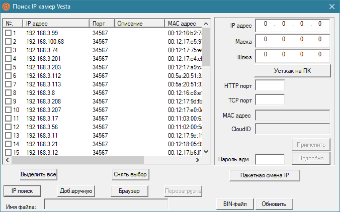This screenshot has height=212, width=340.
Task: Grab the vertical scrollbar thumb of the list
Action: click(206, 46)
